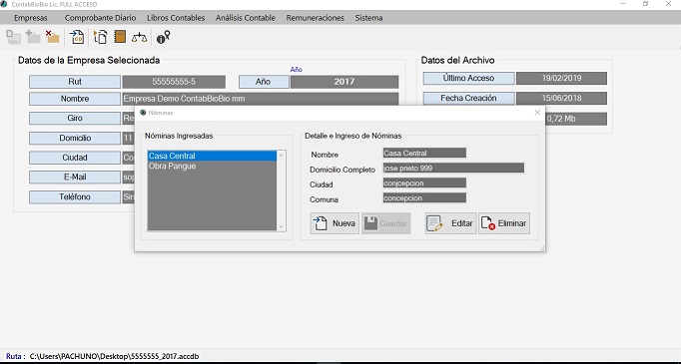The height and width of the screenshot is (364, 681).
Task: Click the grayed add-folder plus toolbar icon
Action: pyautogui.click(x=33, y=37)
